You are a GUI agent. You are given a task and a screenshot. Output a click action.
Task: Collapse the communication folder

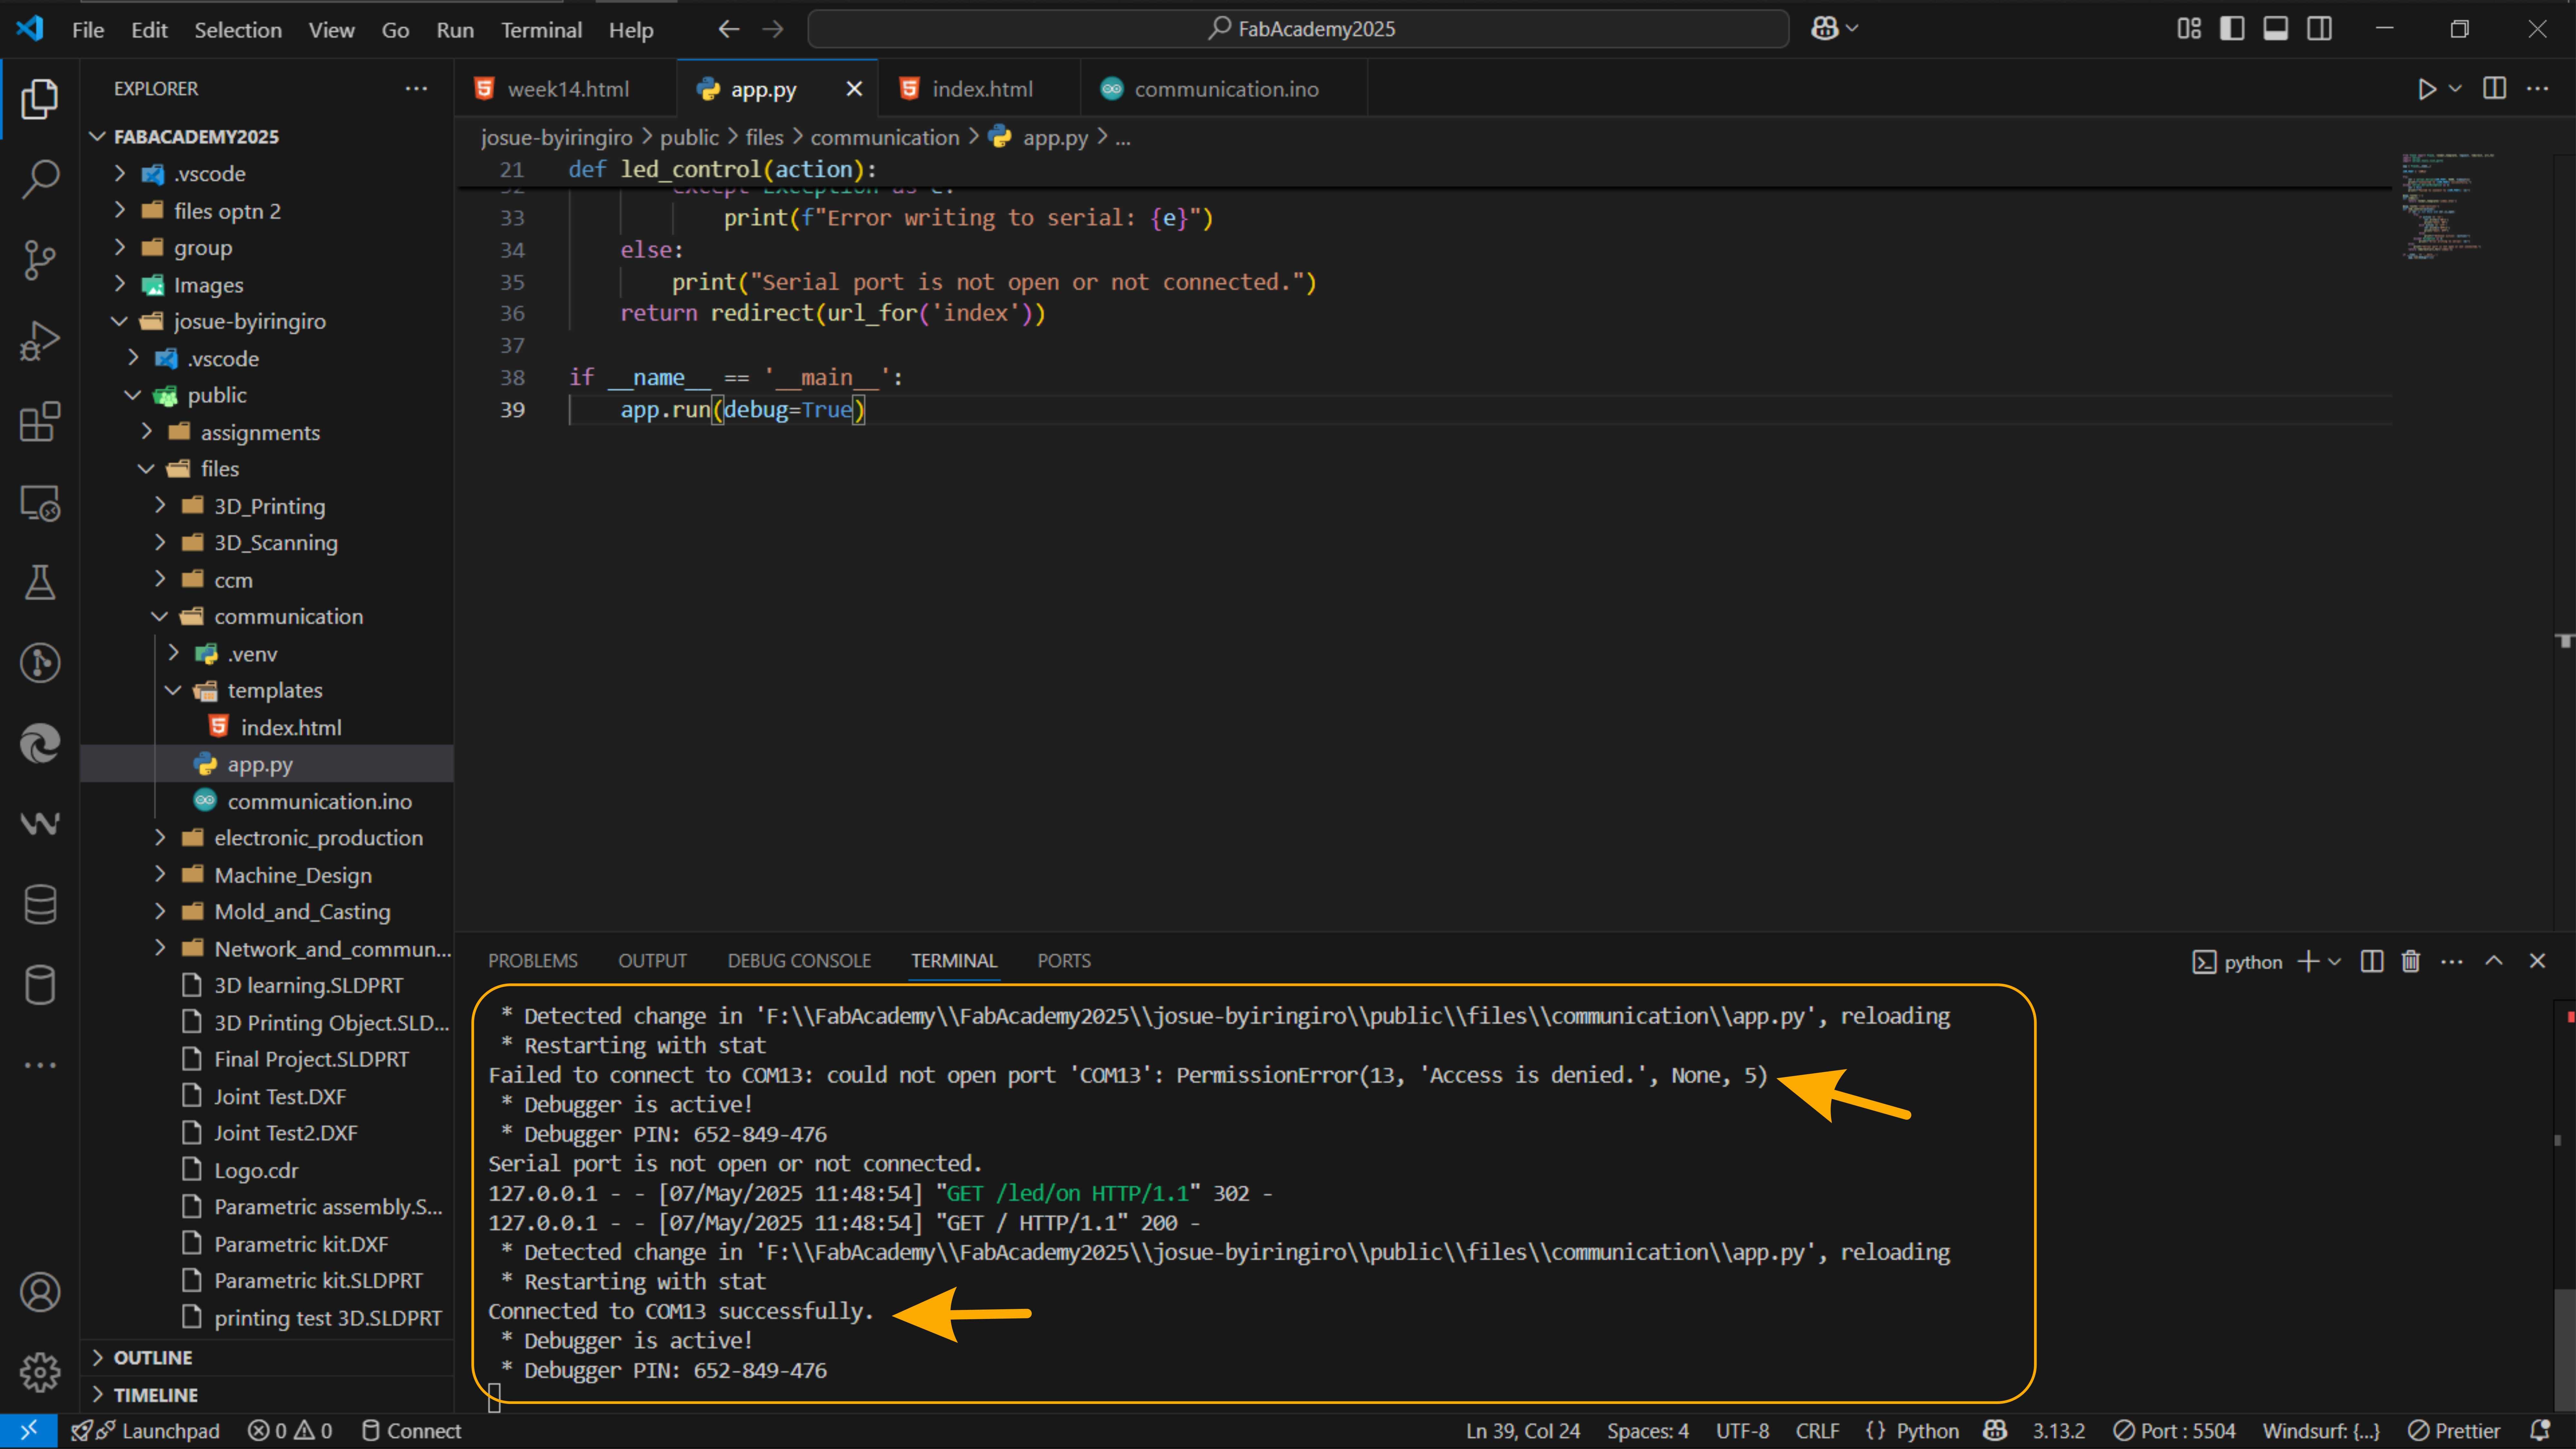click(160, 617)
